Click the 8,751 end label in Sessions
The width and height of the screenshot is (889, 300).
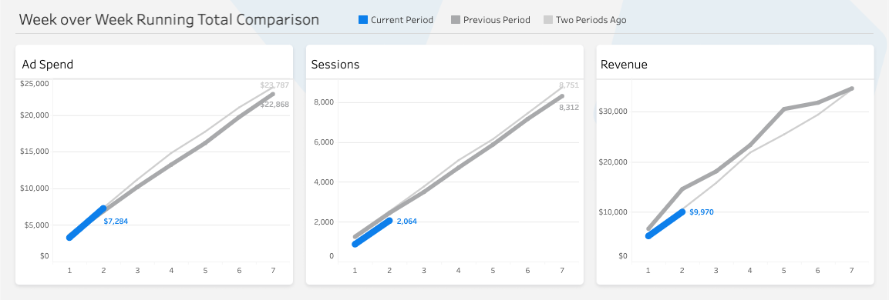pos(569,85)
